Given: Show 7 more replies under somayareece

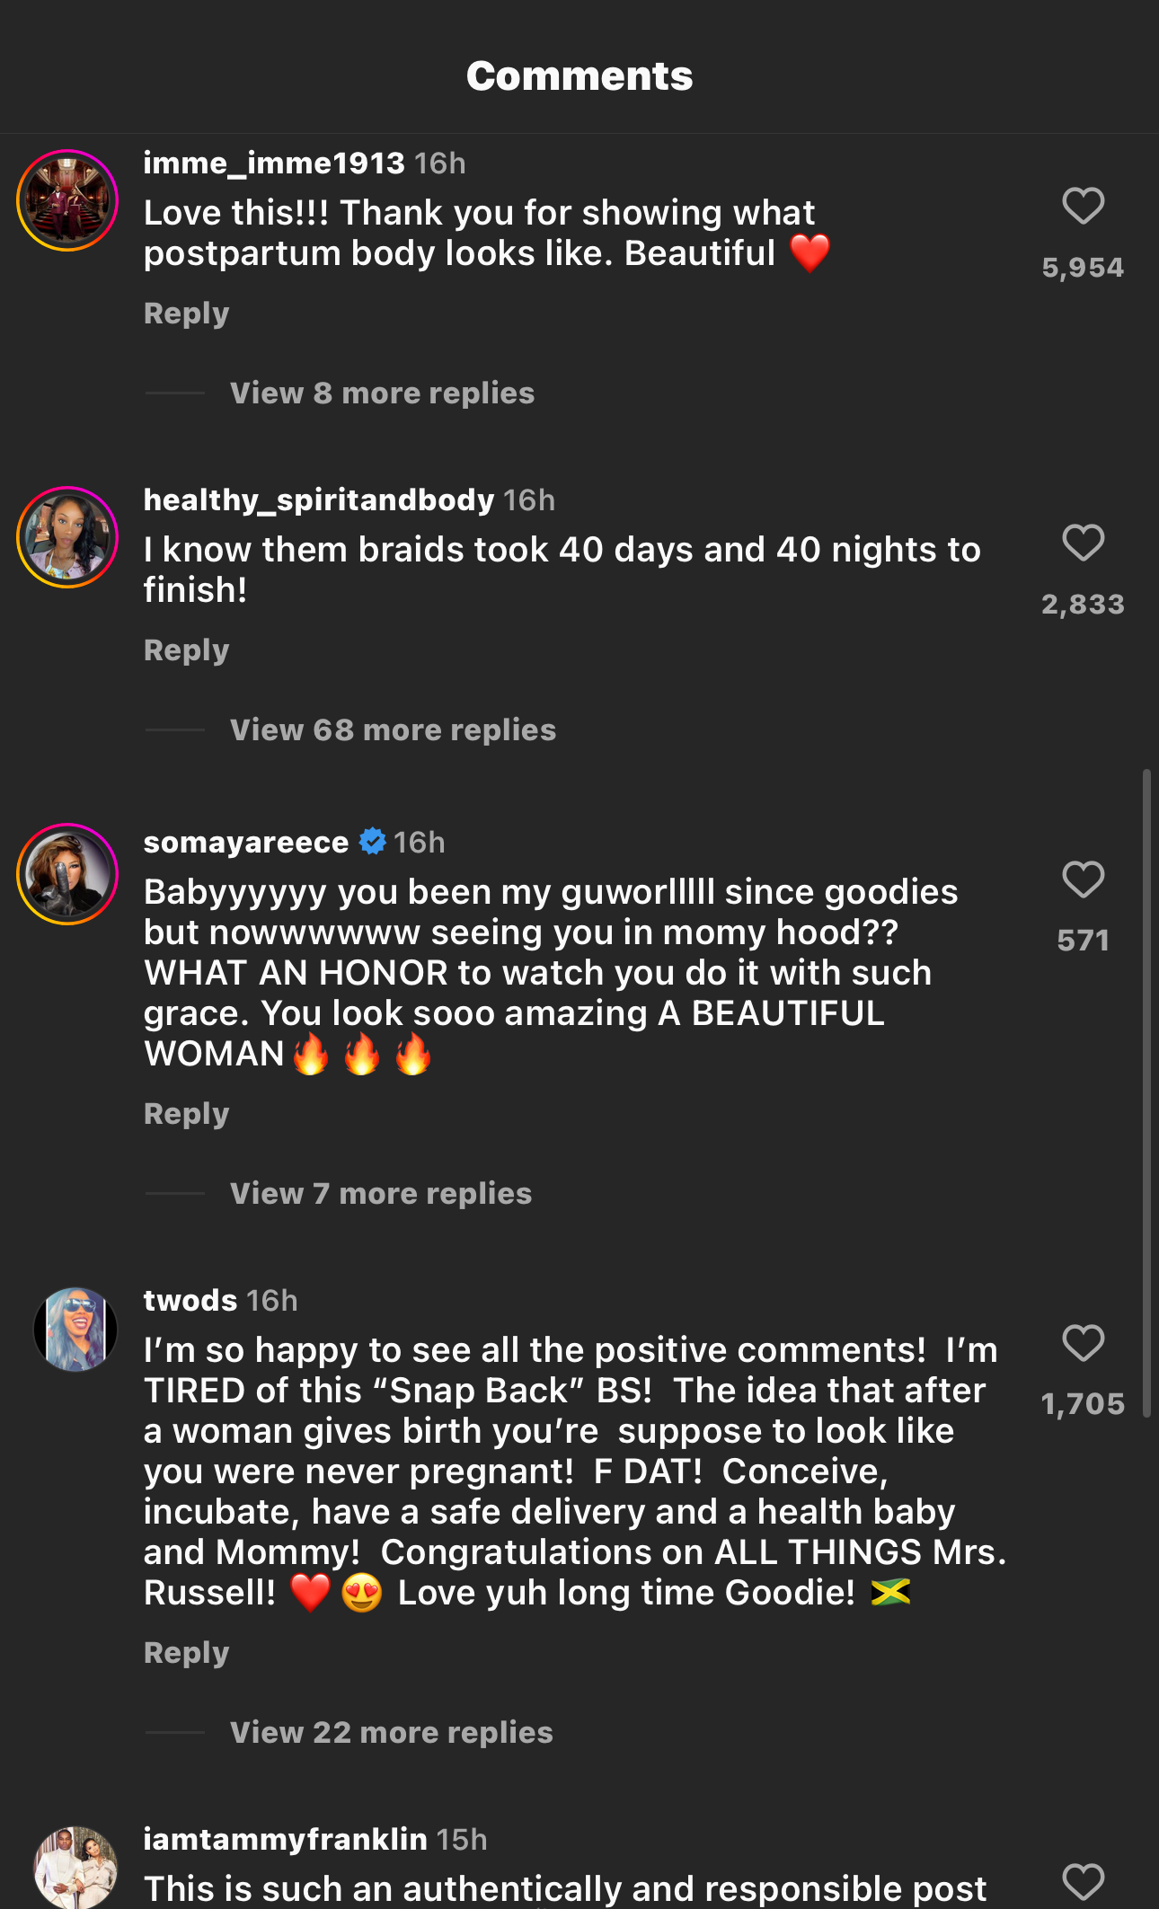Looking at the screenshot, I should 381,1194.
